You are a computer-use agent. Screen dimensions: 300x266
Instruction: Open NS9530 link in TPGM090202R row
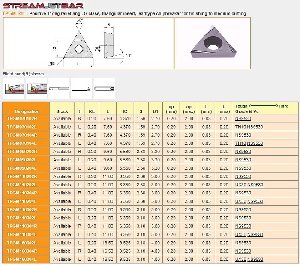point(243,152)
